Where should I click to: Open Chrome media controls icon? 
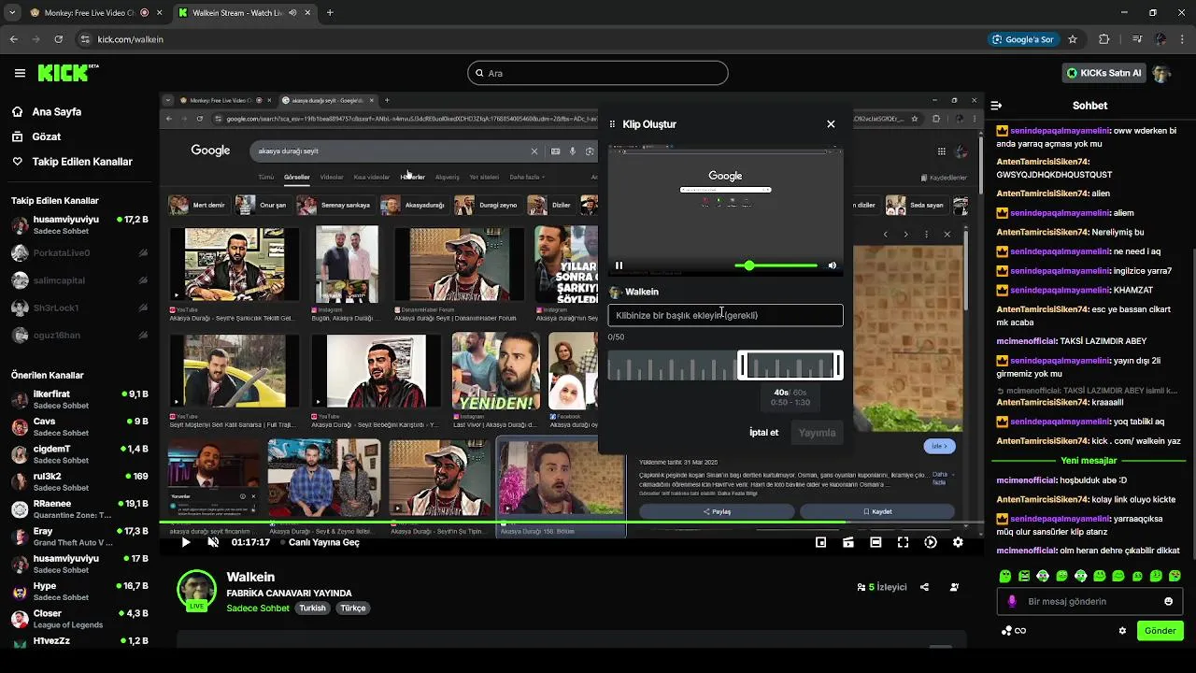click(x=1137, y=39)
